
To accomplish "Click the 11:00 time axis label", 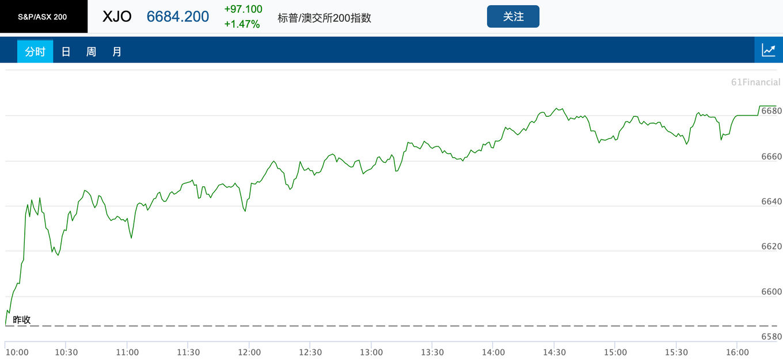I will click(127, 352).
